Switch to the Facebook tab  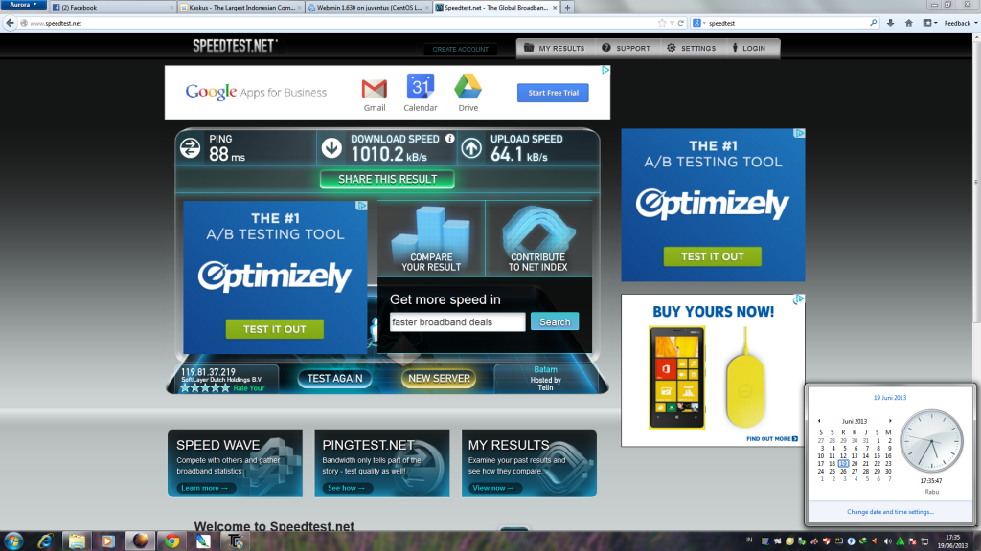point(113,8)
